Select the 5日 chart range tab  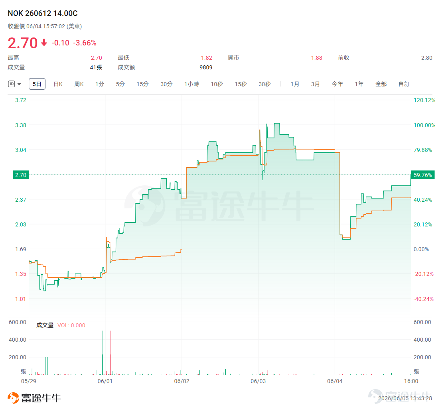37,84
